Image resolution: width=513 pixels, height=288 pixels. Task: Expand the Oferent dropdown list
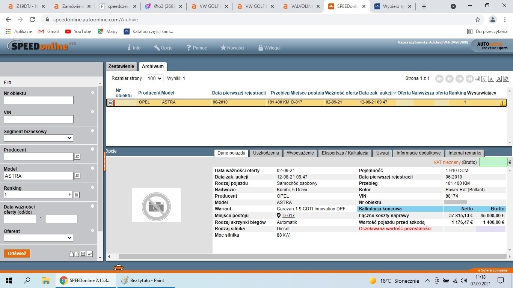coord(38,238)
